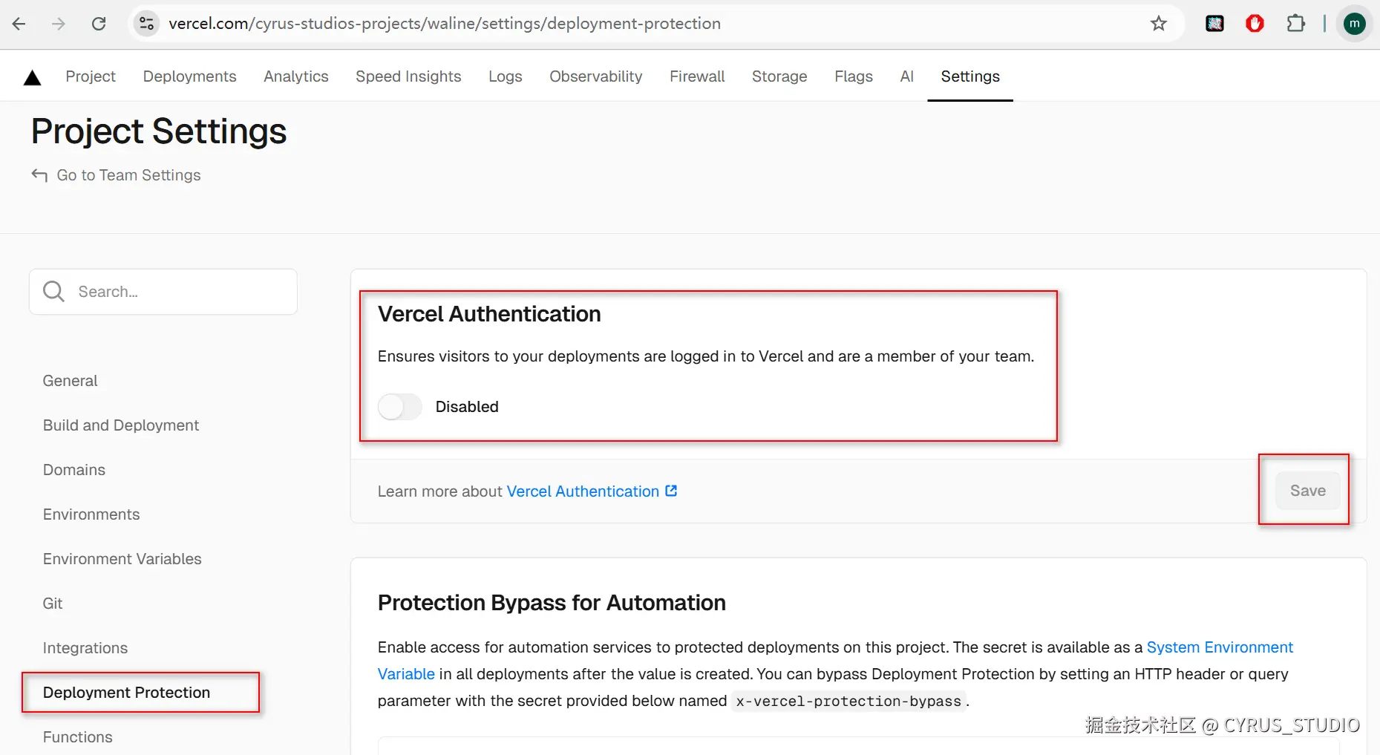This screenshot has height=755, width=1380.
Task: Open Build and Deployment settings
Action: point(121,425)
